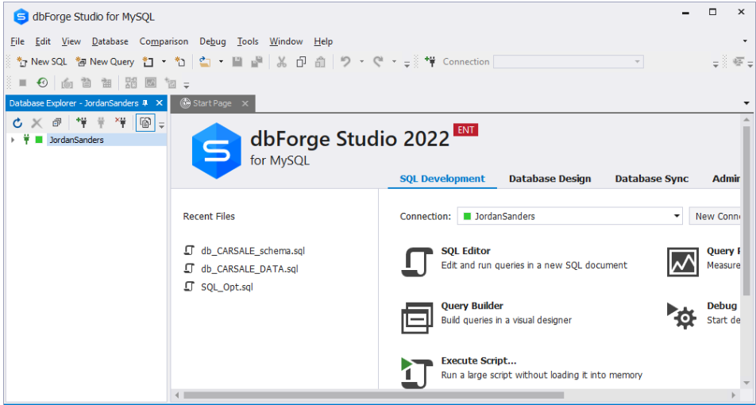Click the Schema Comparison icon in second toolbar
The image size is (756, 405).
131,83
